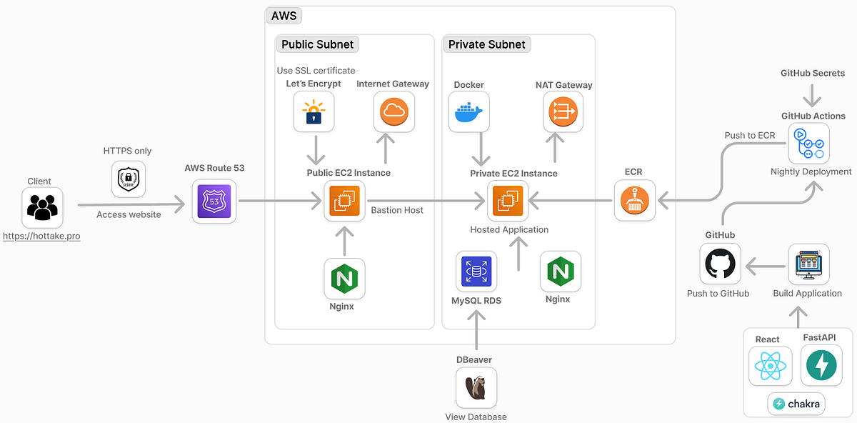Select the Nginx icon in Public Subnet

coord(344,279)
